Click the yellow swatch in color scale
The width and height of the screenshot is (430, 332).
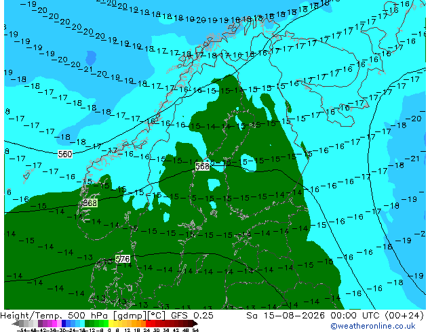[x=111, y=323]
